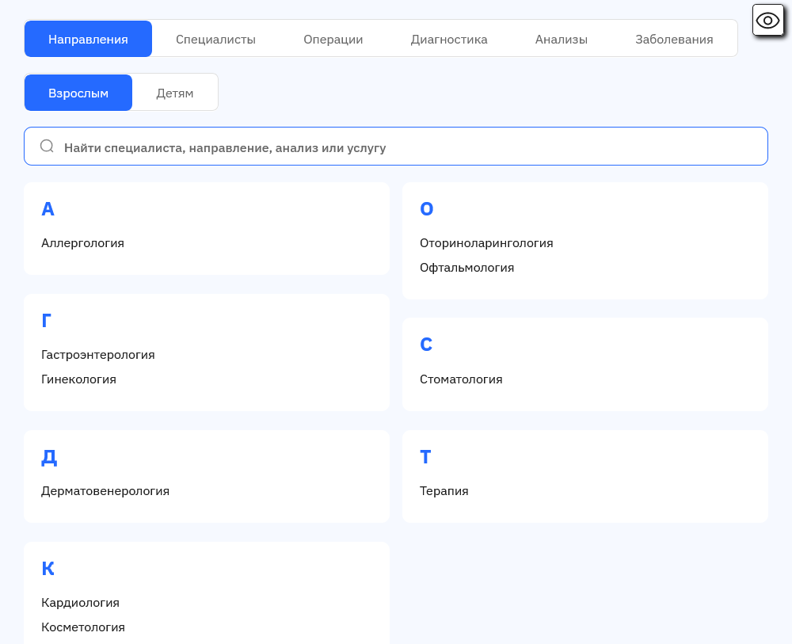Viewport: 792px width, 644px height.
Task: Click the magnifier icon in search bar
Action: pyautogui.click(x=47, y=146)
